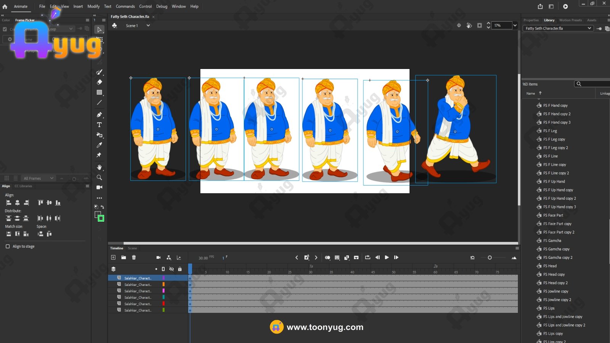Viewport: 610px width, 343px height.
Task: Play the timeline animation
Action: [387, 258]
